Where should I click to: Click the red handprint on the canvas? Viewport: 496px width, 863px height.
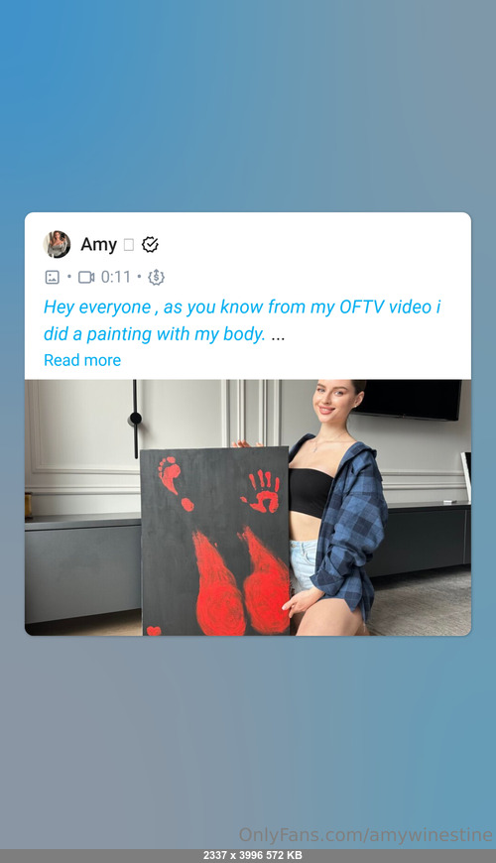261,491
